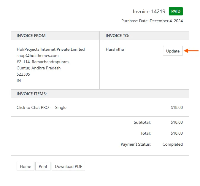Click the Print button

tap(43, 166)
